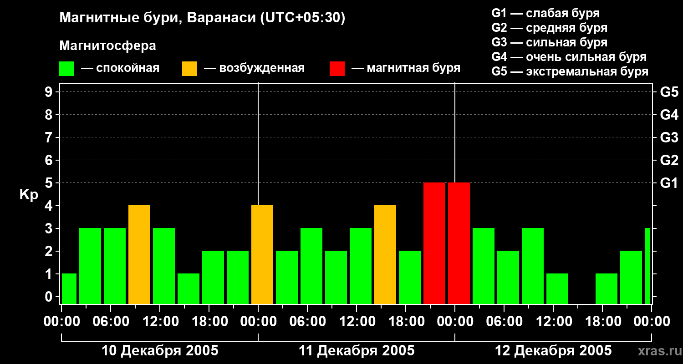Click the '12:00' tick label of 12 December
The width and height of the screenshot is (683, 364).
coord(554,322)
